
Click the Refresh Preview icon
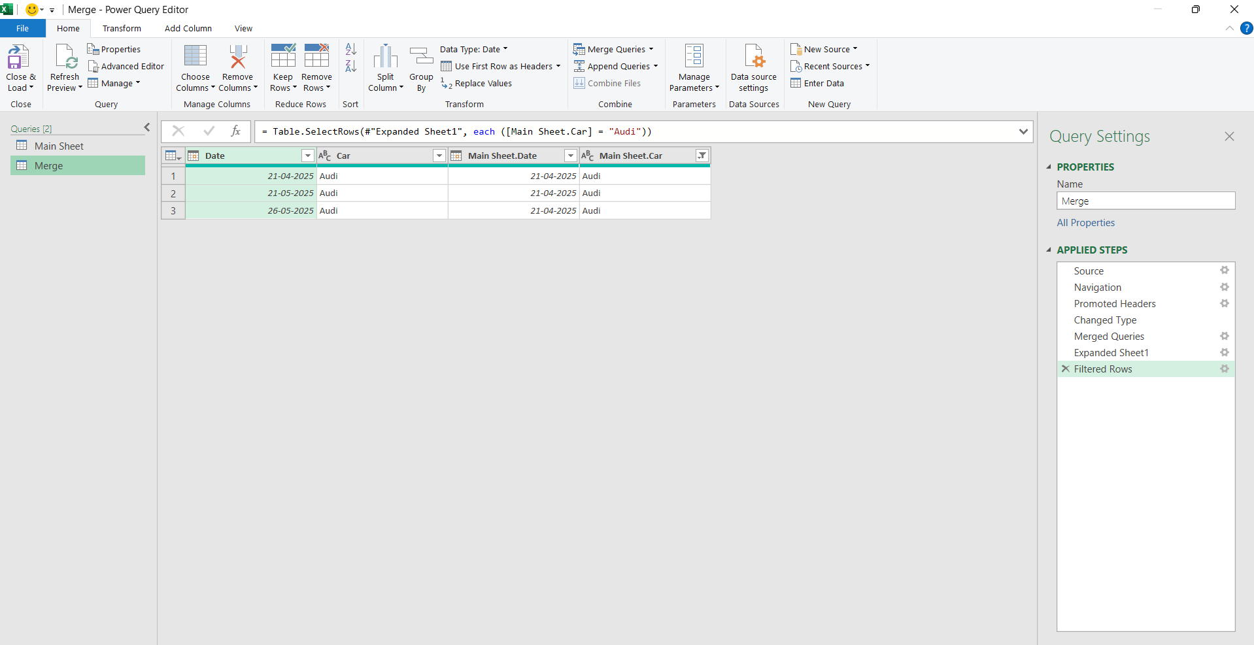(66, 57)
